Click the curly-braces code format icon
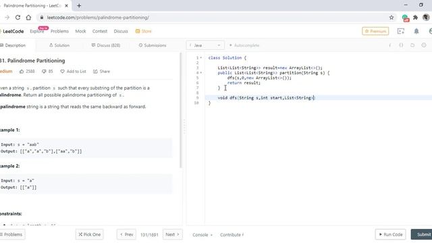 coord(401,45)
